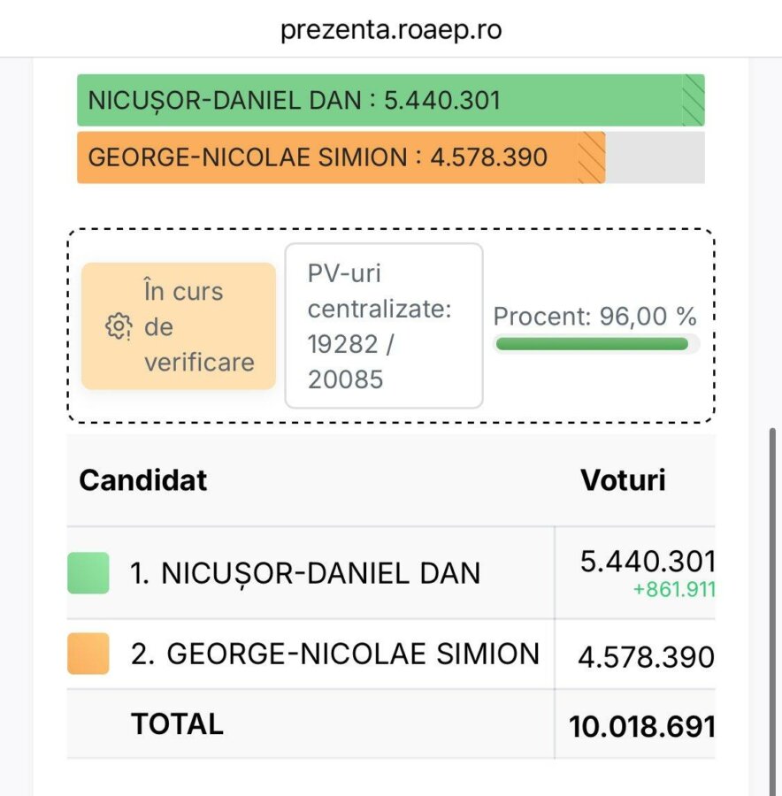
Task: Click the Candidat column header
Action: pos(143,479)
